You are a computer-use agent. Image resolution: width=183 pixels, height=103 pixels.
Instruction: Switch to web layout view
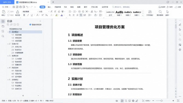pyautogui.click(x=133, y=101)
